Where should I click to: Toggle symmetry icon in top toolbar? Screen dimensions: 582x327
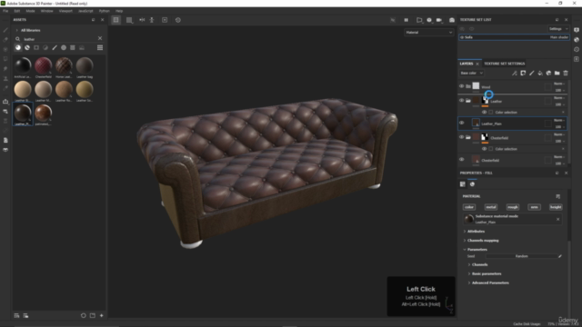click(142, 20)
